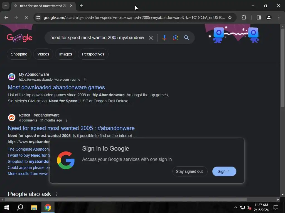Viewport: 285px width, 213px height.
Task: Click the Reddit site favicon
Action: pos(12,118)
